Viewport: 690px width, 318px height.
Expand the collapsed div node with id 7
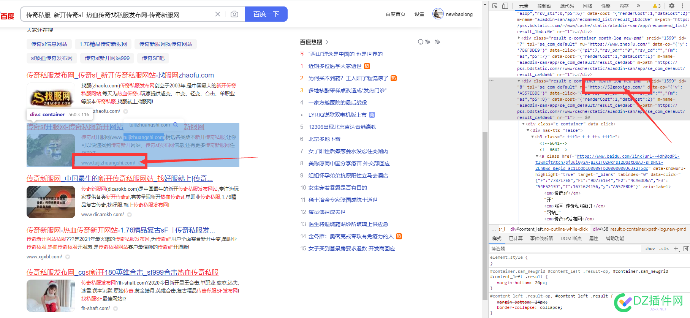coord(519,38)
